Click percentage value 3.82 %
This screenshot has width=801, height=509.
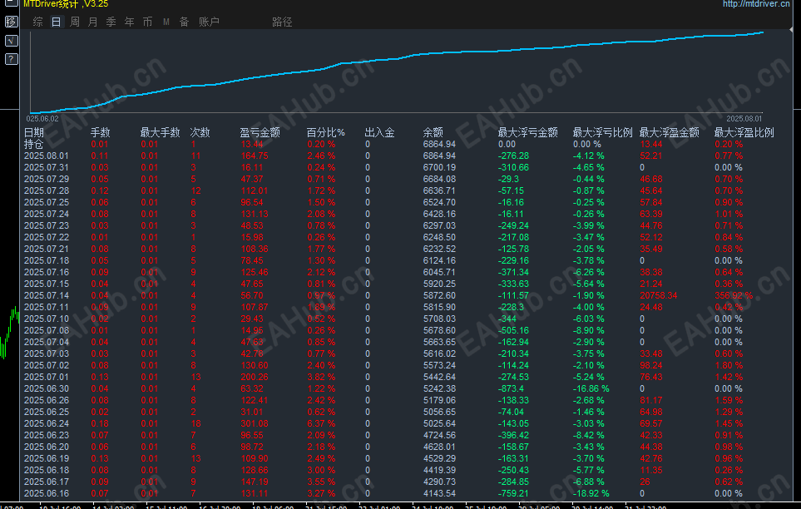pyautogui.click(x=321, y=377)
